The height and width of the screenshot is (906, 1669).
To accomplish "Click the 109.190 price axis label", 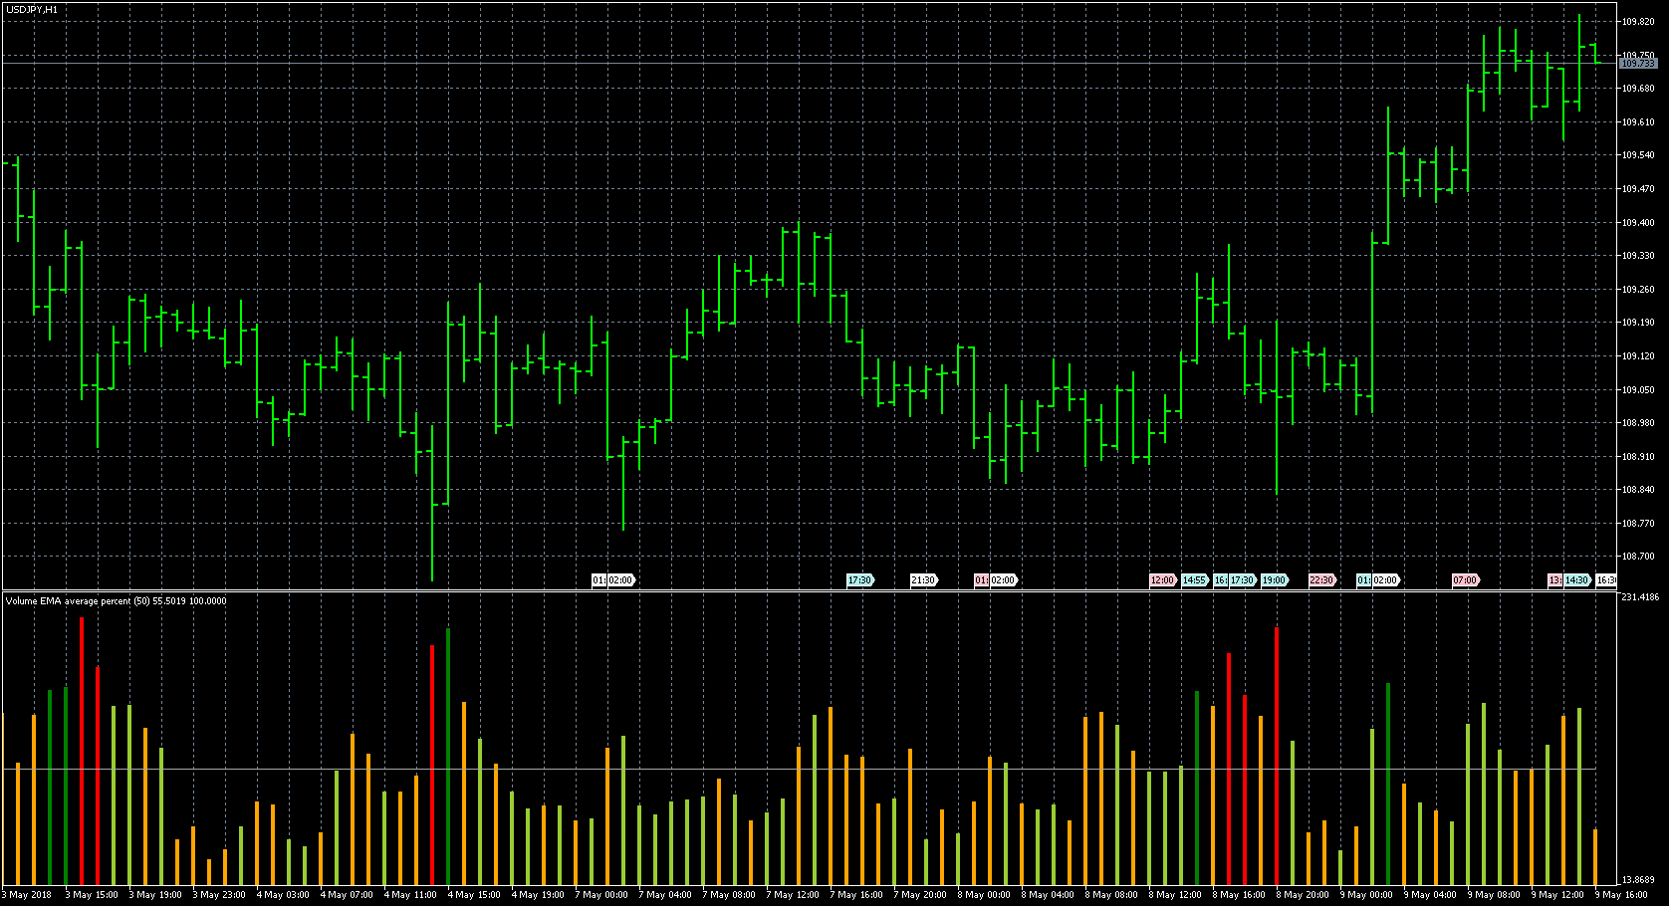I will [x=1638, y=323].
